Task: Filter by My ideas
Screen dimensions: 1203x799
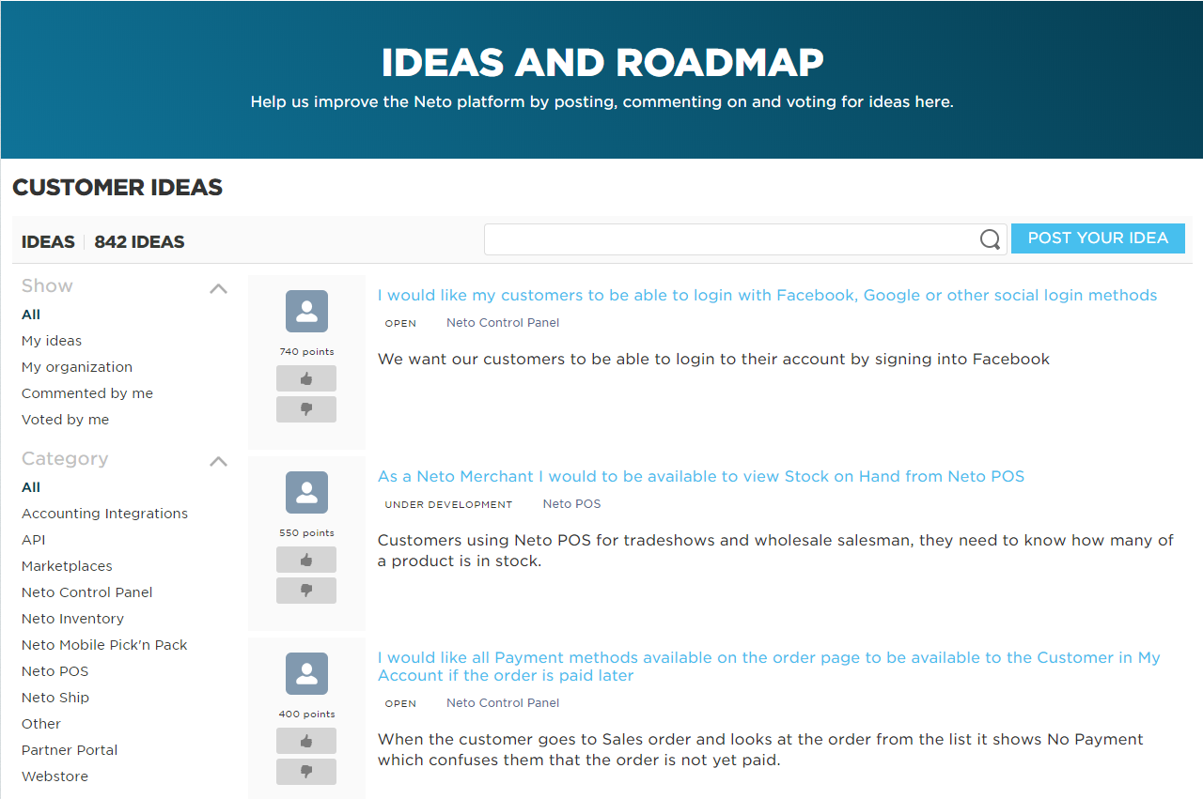Action: click(52, 341)
